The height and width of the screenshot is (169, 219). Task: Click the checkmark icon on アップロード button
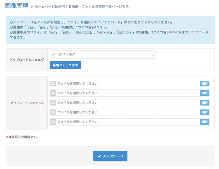[x=99, y=156]
